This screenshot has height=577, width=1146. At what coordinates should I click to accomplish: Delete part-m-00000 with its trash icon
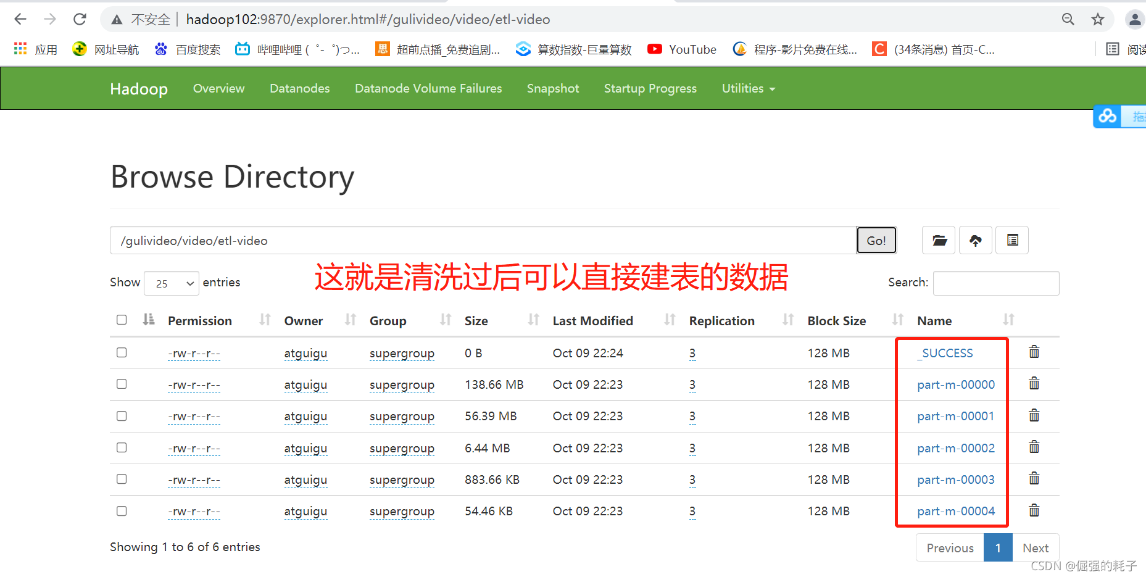(1034, 384)
